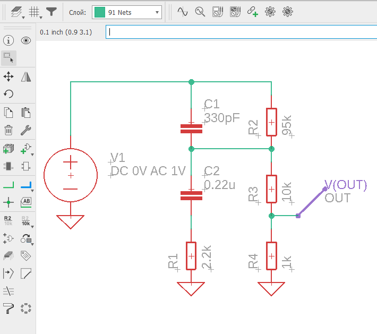Click the '0.22u' value text

pos(219,185)
